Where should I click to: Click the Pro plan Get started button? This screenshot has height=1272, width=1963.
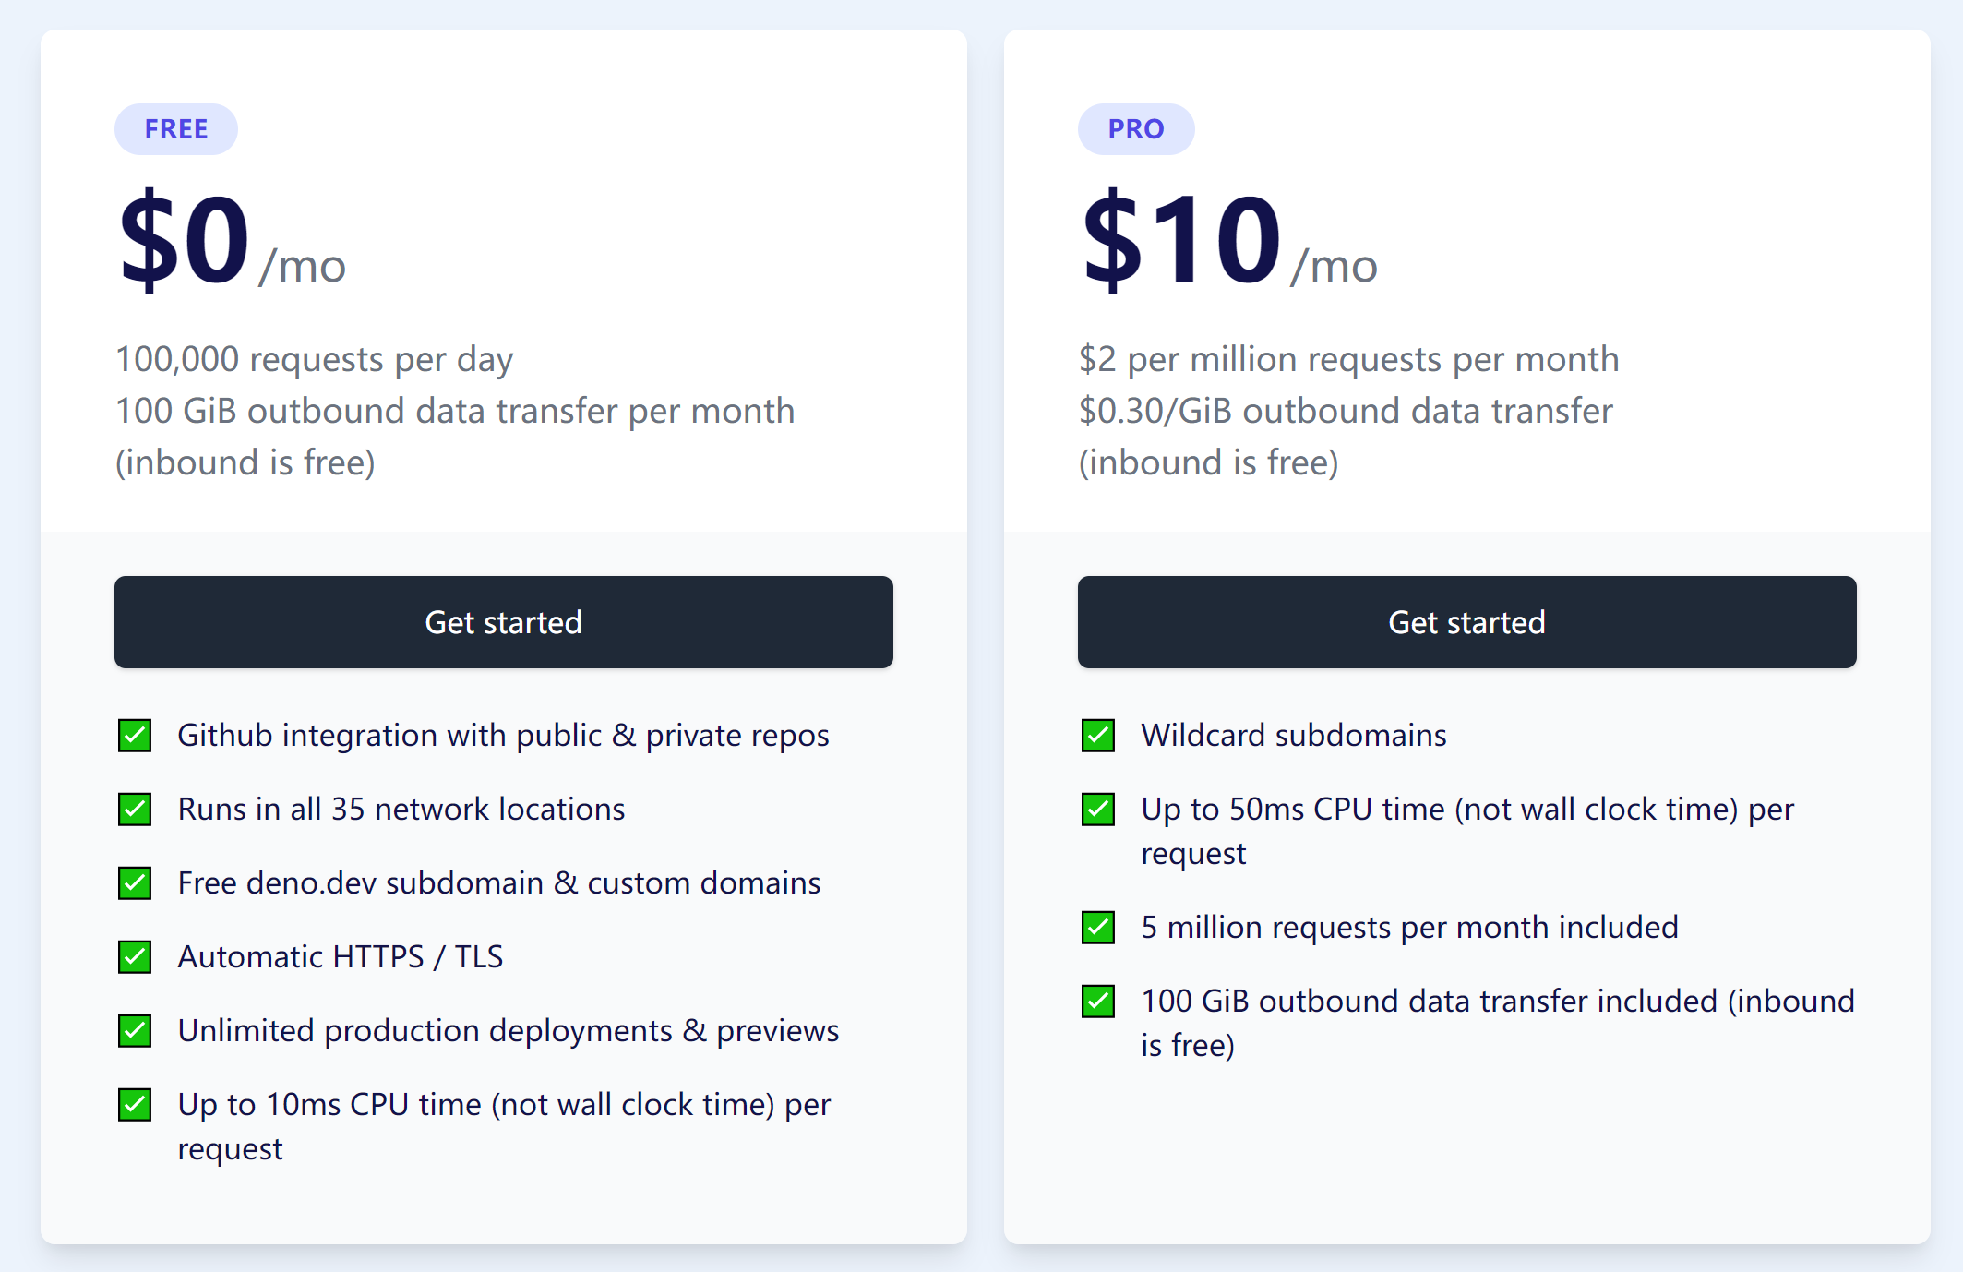coord(1466,622)
